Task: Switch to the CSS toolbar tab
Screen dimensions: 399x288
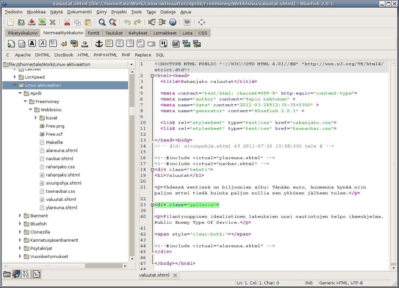Action: [203, 33]
